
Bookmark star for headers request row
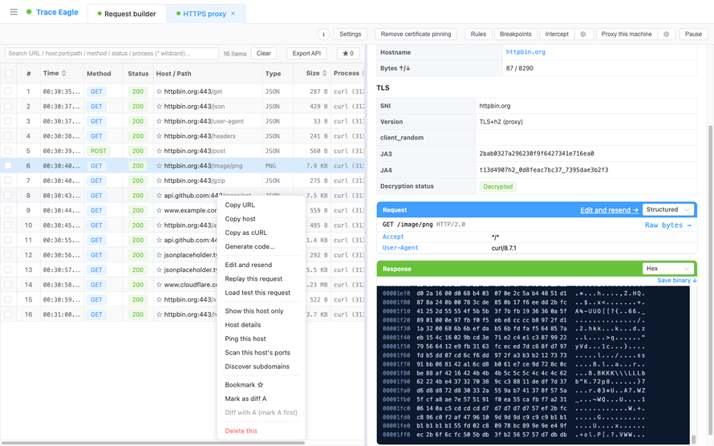click(159, 136)
